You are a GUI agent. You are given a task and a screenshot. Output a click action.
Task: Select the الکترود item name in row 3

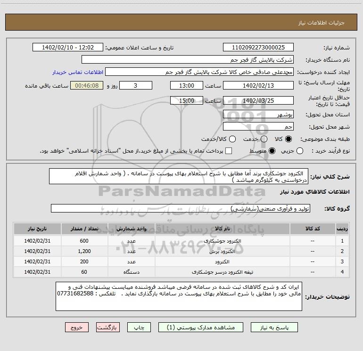coord(222,261)
